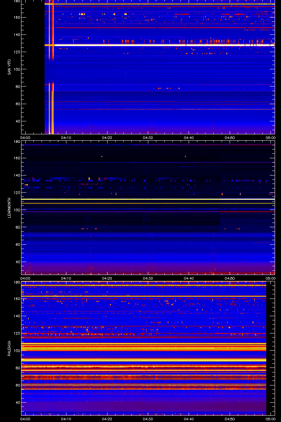
Task: Choose the 04:50 time label on Palehua plot
Action: pyautogui.click(x=229, y=419)
